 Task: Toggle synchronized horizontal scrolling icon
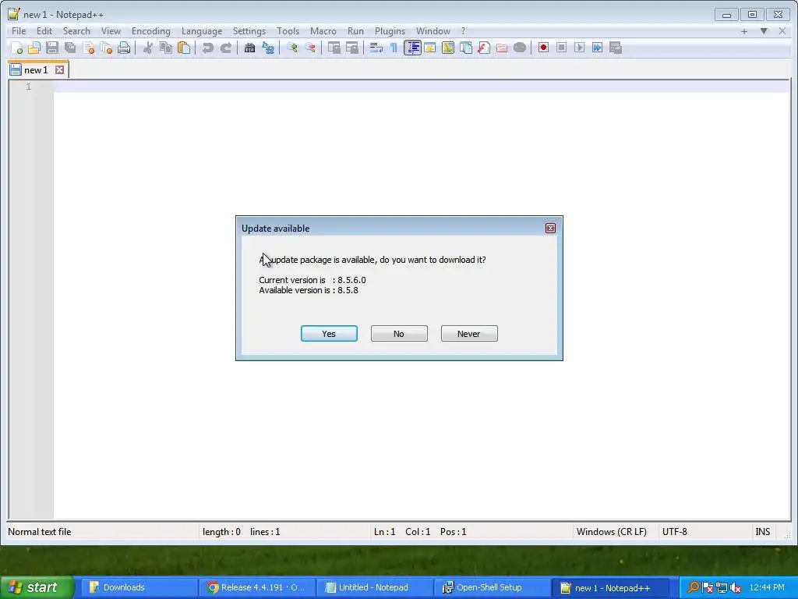[352, 48]
